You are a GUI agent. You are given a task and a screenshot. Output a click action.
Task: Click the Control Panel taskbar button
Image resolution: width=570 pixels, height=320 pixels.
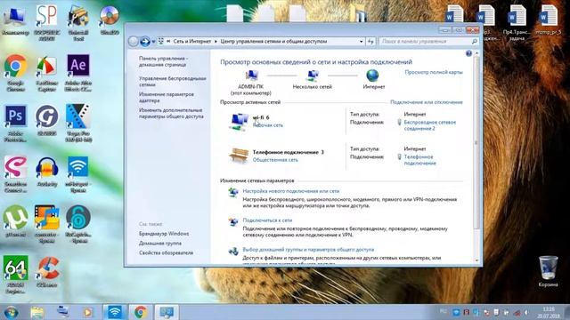167,312
